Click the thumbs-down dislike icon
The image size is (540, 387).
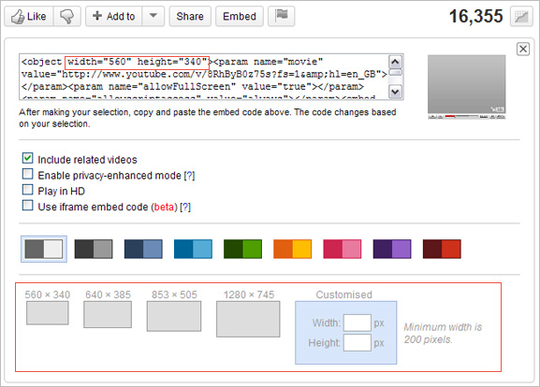pyautogui.click(x=67, y=16)
